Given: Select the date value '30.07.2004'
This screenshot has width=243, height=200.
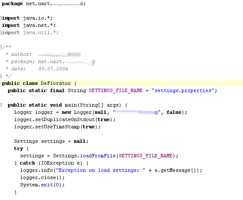Looking at the screenshot, I should click(53, 69).
